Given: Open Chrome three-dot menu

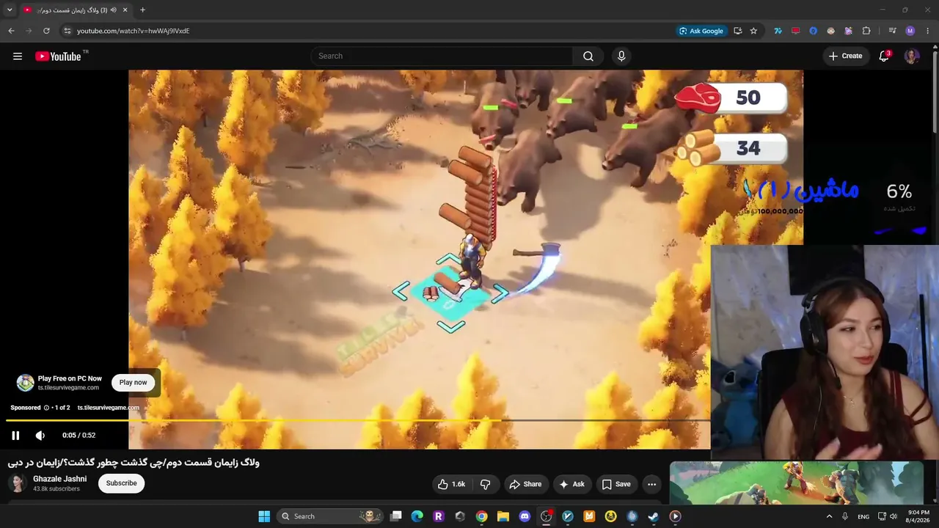Looking at the screenshot, I should [928, 31].
